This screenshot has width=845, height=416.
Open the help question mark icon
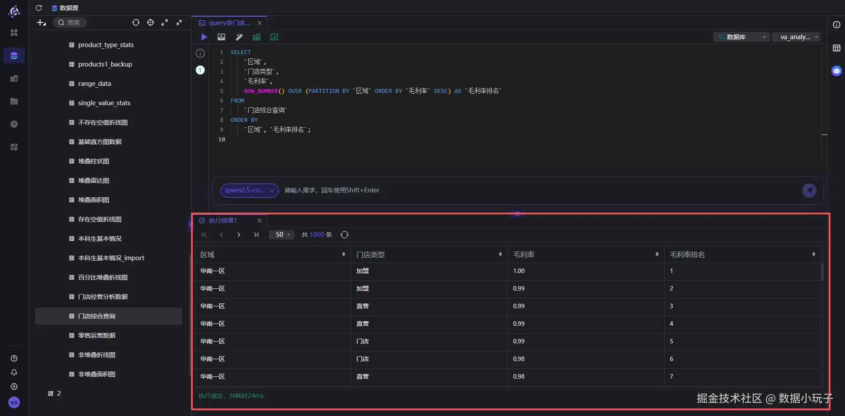pos(14,358)
